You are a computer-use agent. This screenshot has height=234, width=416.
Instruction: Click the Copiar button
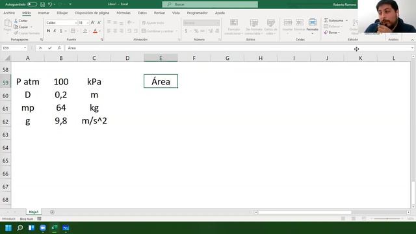tap(21, 27)
